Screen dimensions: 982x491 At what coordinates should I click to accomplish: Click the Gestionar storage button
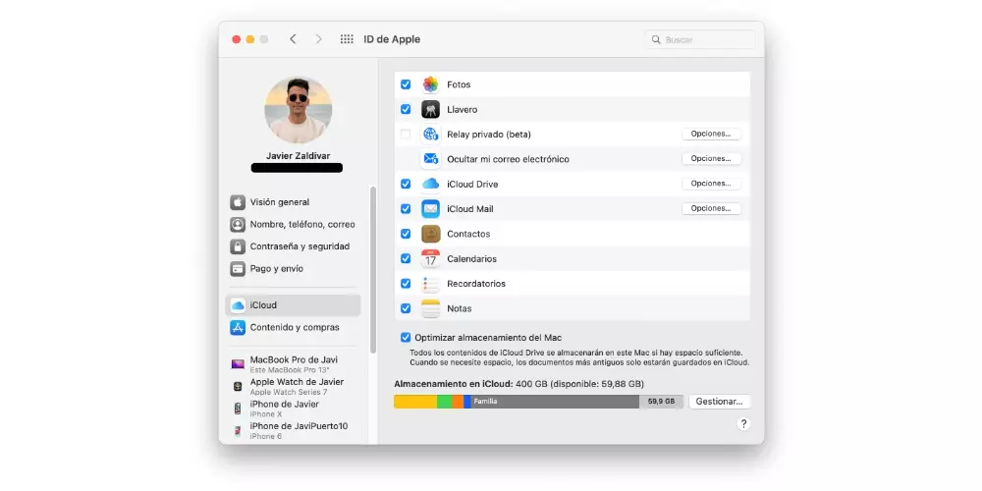coord(719,402)
